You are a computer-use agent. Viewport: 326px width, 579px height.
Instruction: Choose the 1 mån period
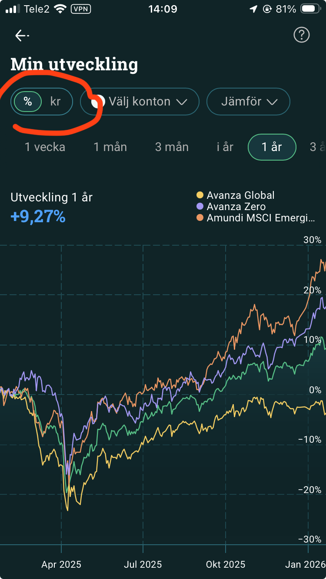pyautogui.click(x=110, y=147)
